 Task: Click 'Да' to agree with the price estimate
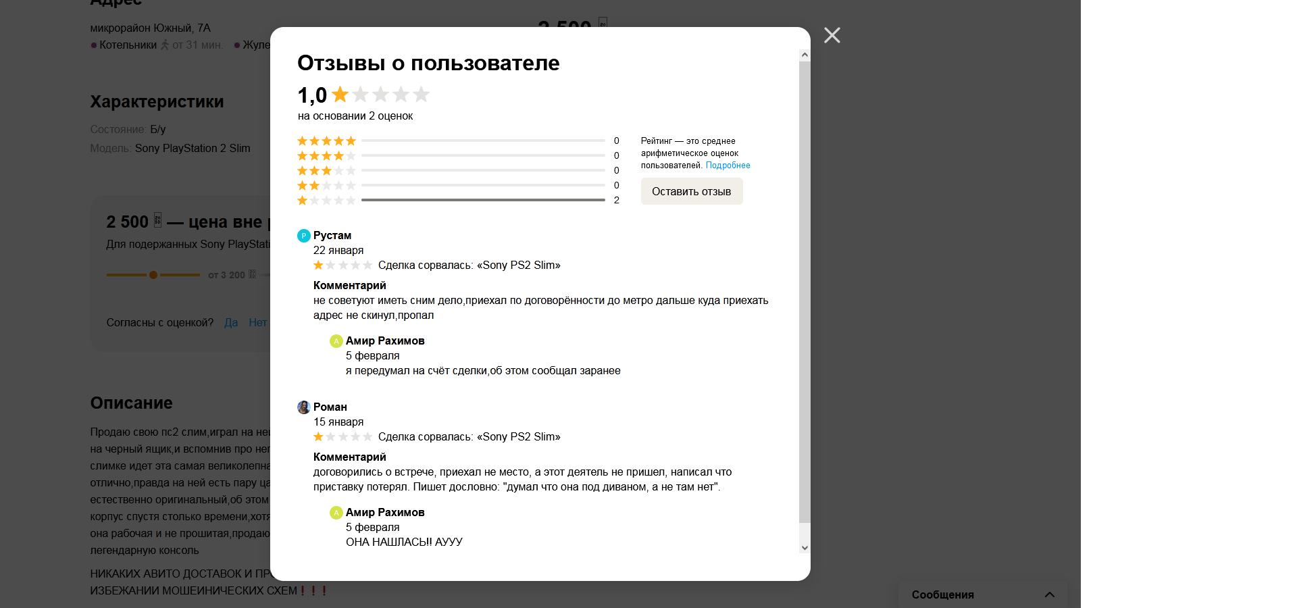231,322
